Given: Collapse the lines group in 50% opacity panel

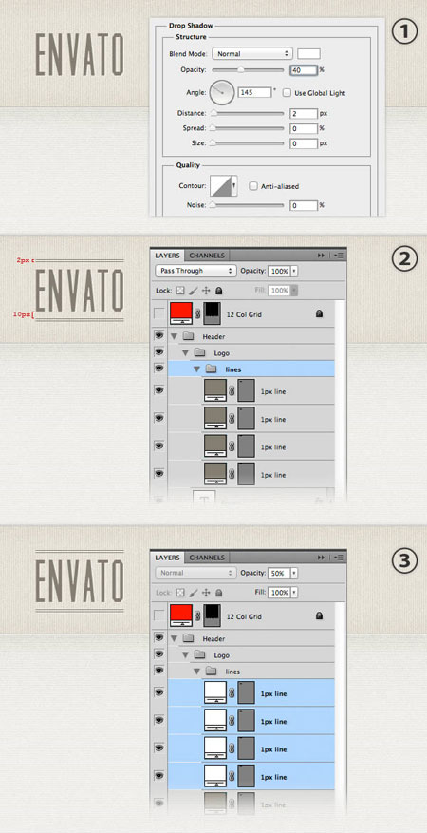Looking at the screenshot, I should tap(197, 672).
